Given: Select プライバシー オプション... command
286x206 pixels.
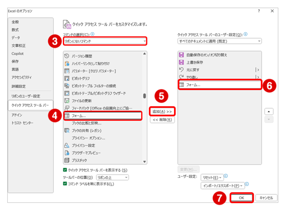Looking at the screenshot, I should pos(103,138).
